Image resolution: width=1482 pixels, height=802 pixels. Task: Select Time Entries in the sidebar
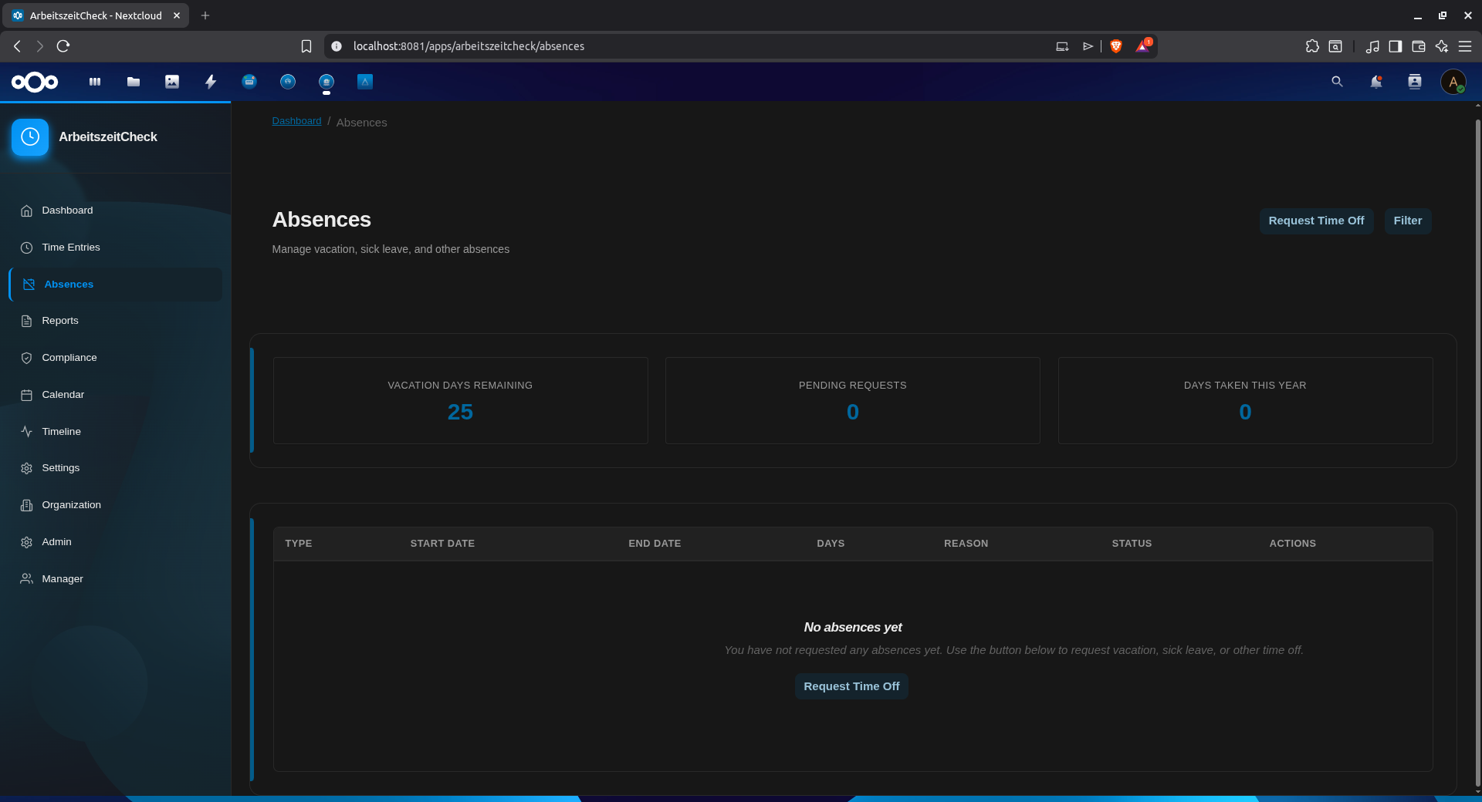tap(70, 247)
